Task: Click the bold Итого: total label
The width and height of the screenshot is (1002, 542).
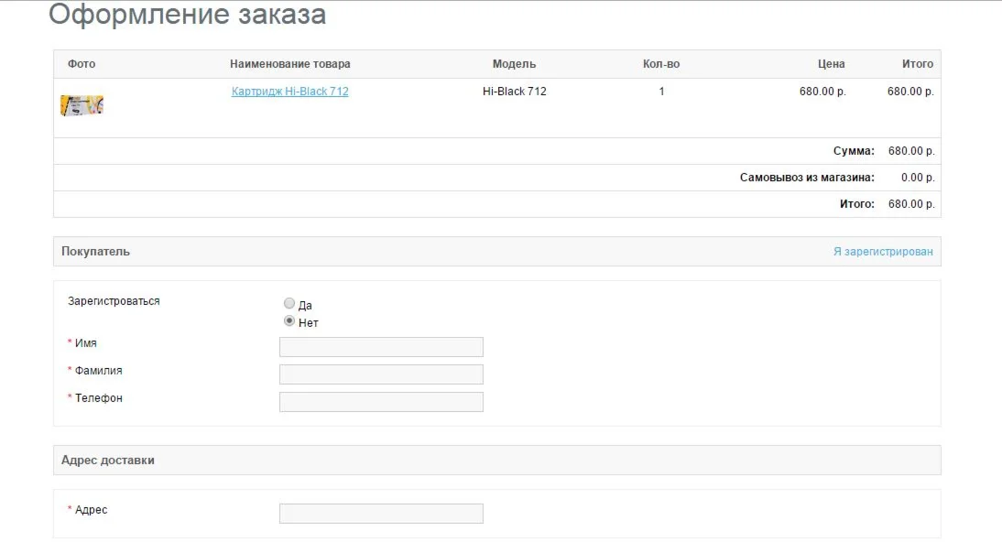Action: tap(857, 204)
